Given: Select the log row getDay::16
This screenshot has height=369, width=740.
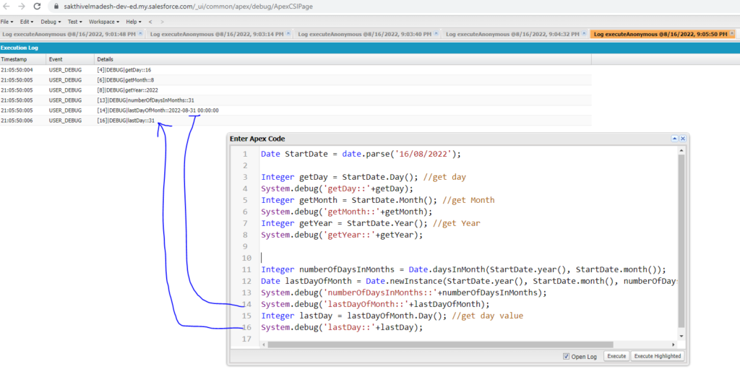Looking at the screenshot, I should click(x=296, y=70).
